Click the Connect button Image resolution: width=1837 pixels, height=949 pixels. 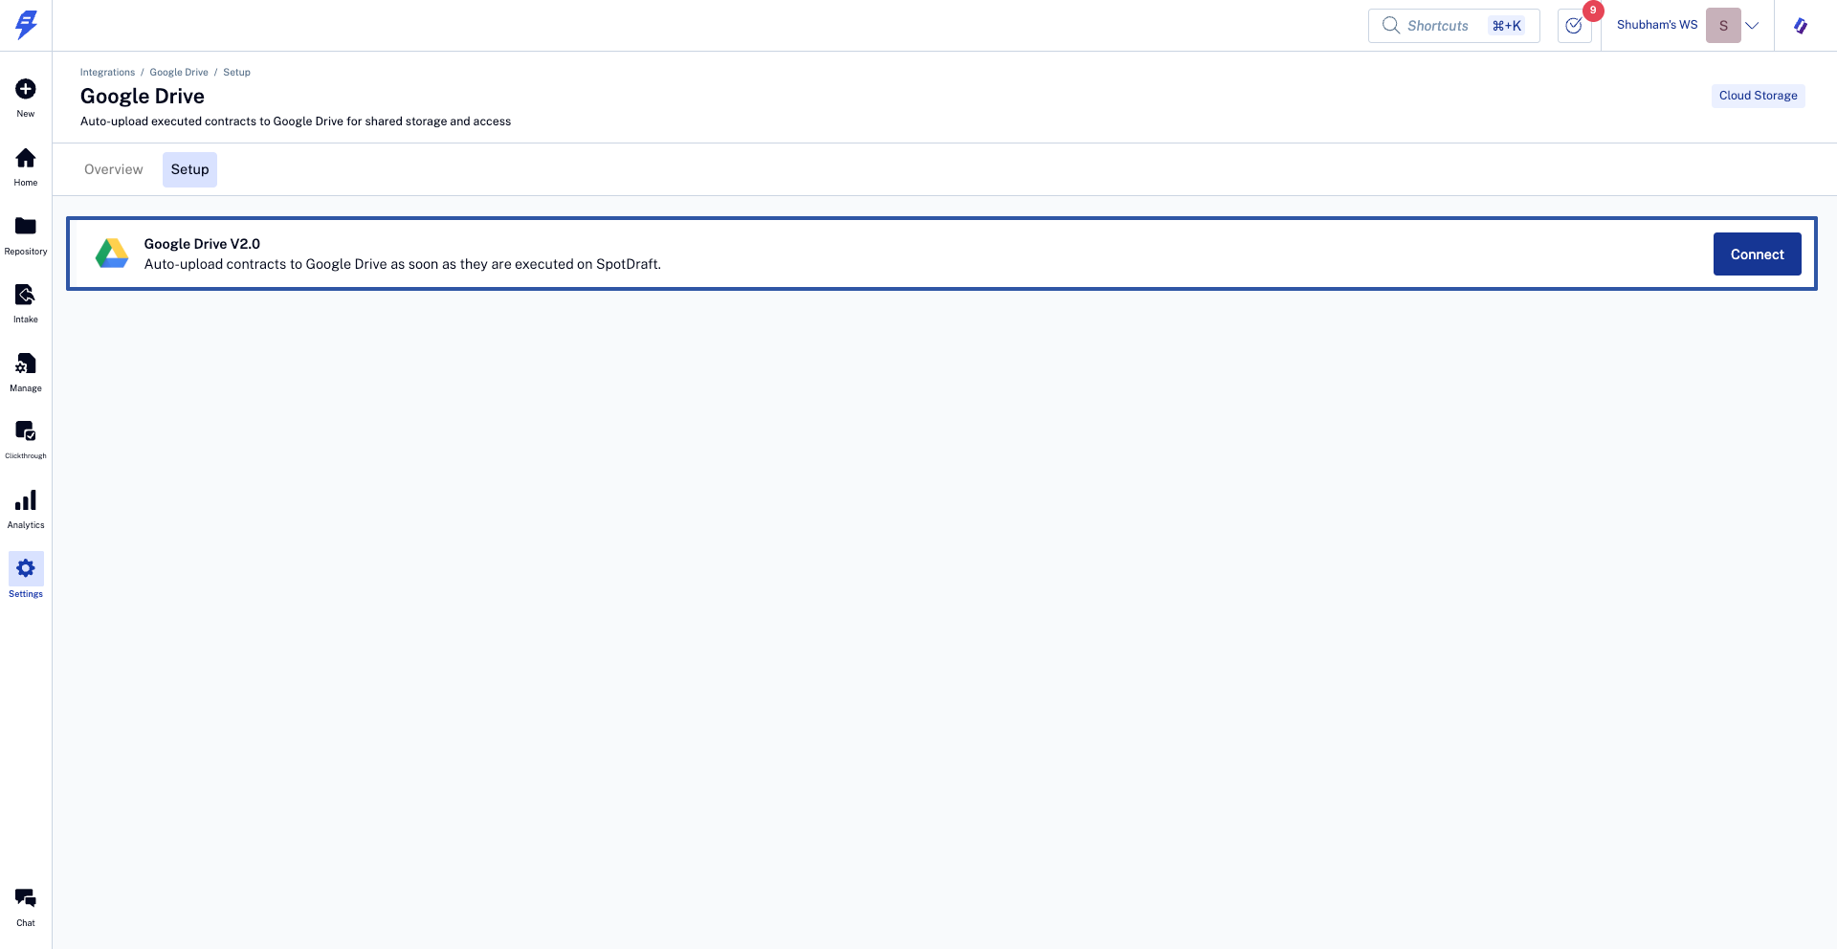pos(1757,254)
